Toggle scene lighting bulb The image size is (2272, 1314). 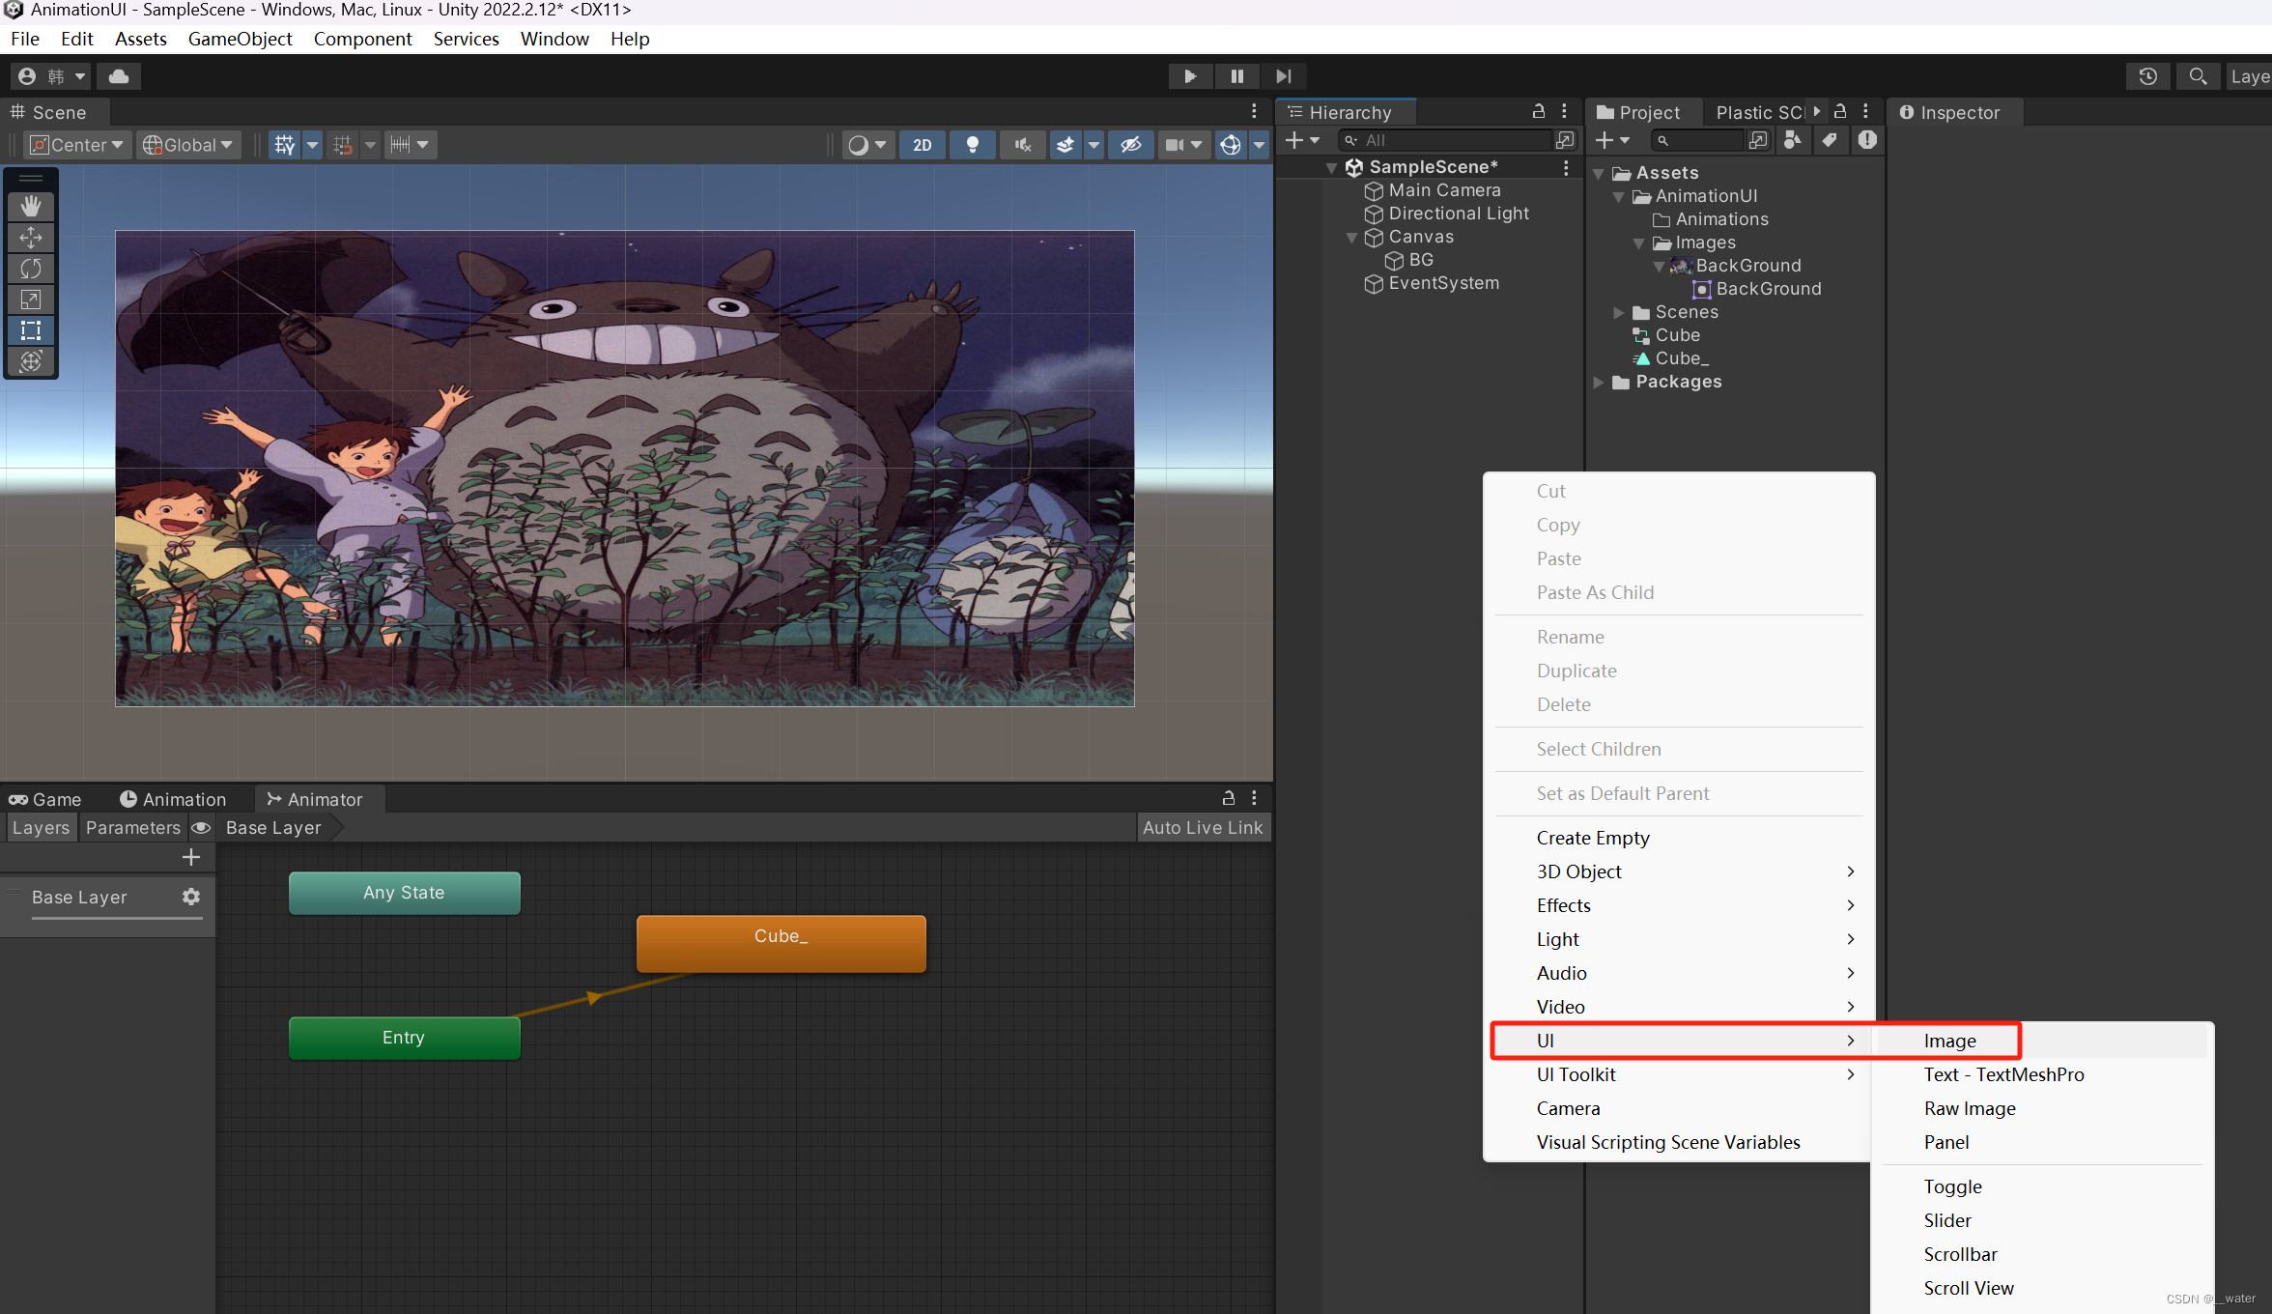(x=973, y=145)
